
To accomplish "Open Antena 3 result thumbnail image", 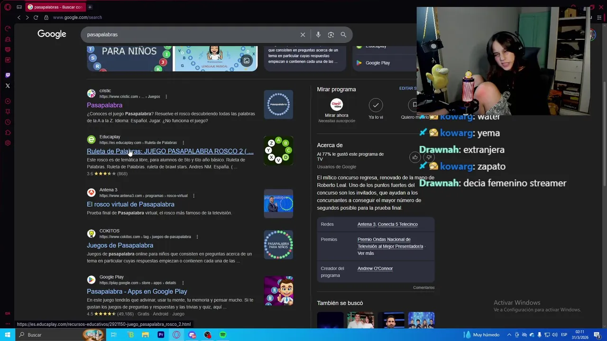I will coord(278,204).
